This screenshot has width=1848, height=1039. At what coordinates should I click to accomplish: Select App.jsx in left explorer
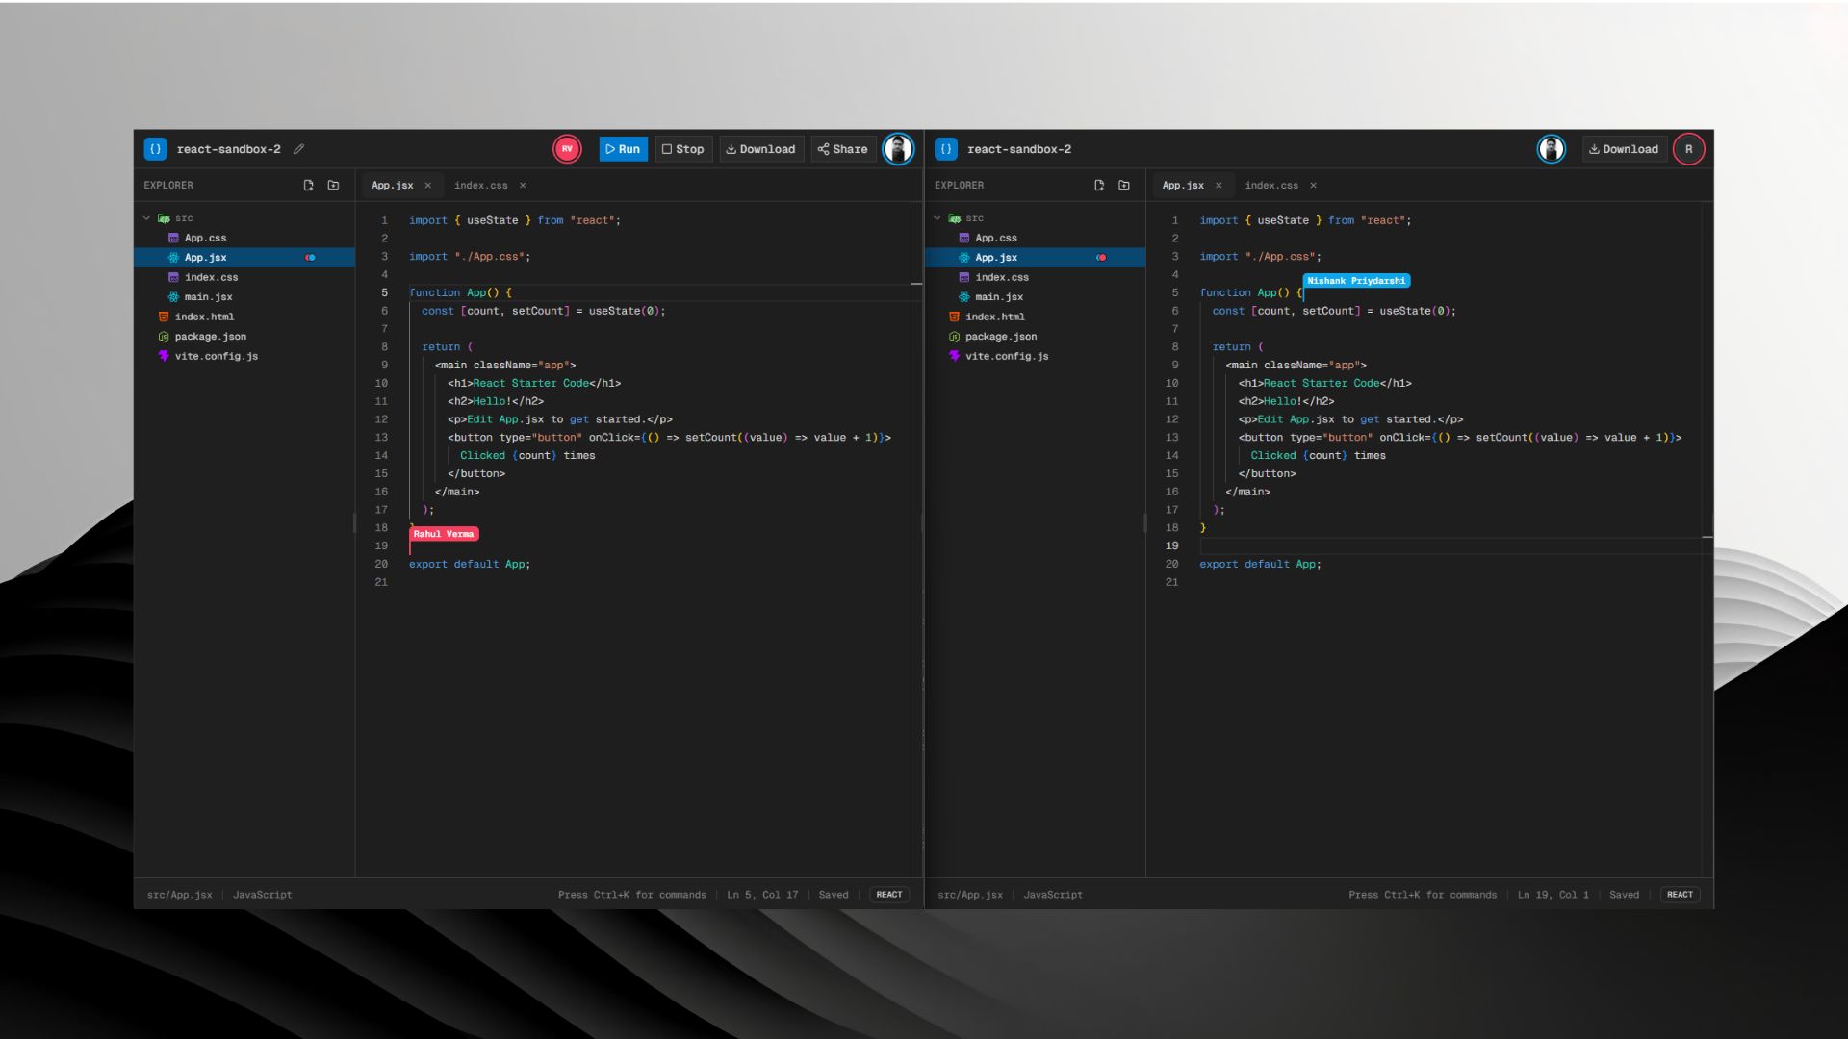coord(244,258)
